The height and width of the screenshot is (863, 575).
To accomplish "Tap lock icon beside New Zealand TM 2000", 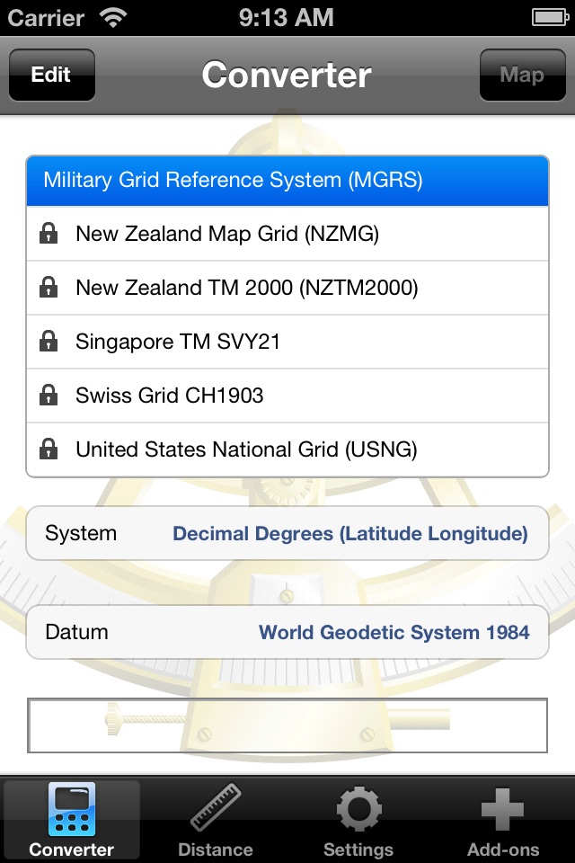I will (x=49, y=288).
